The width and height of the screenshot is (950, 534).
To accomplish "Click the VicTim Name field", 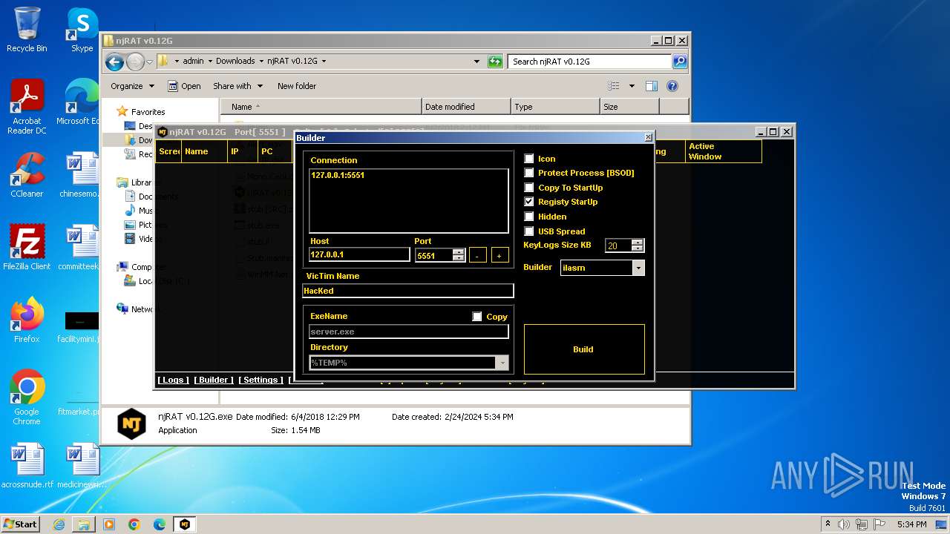I will pyautogui.click(x=408, y=291).
